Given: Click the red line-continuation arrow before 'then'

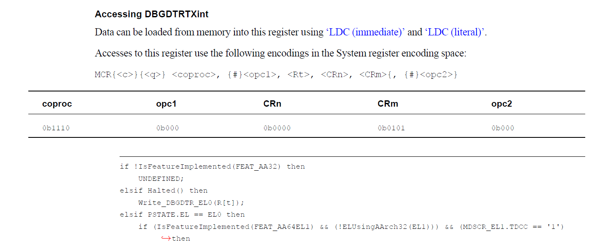Looking at the screenshot, I should 166,239.
